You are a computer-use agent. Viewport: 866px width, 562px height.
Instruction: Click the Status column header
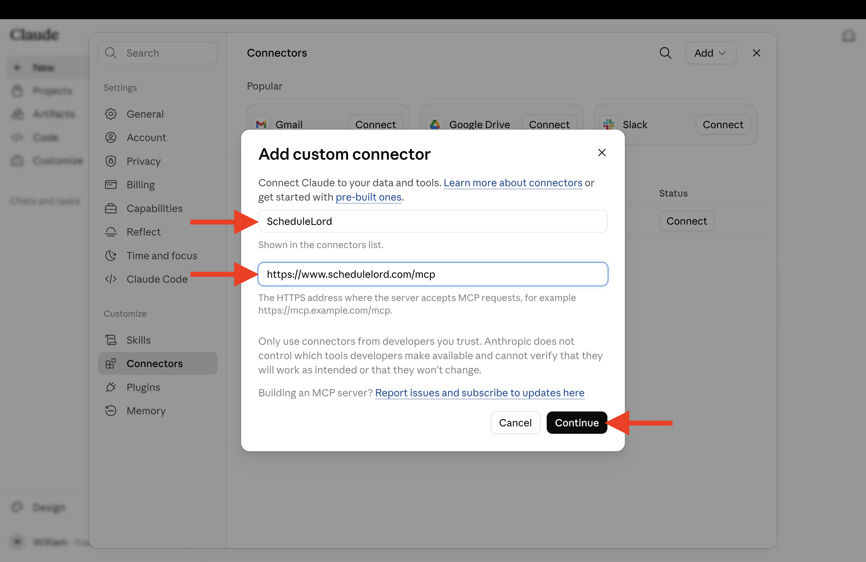tap(673, 193)
